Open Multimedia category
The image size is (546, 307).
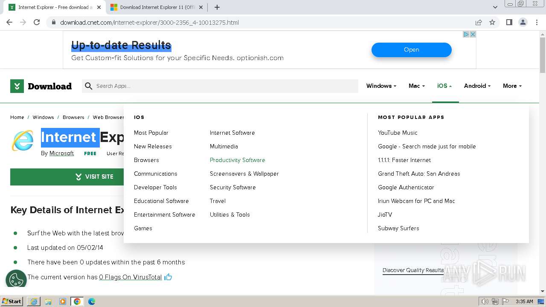click(224, 146)
